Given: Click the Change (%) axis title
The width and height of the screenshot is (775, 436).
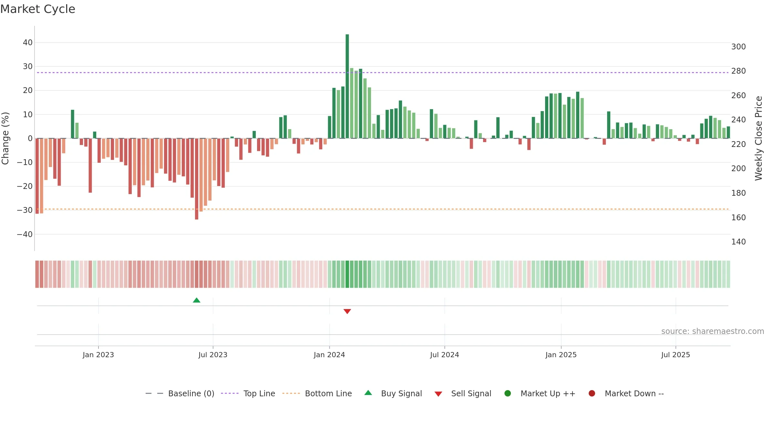Looking at the screenshot, I should (5, 138).
